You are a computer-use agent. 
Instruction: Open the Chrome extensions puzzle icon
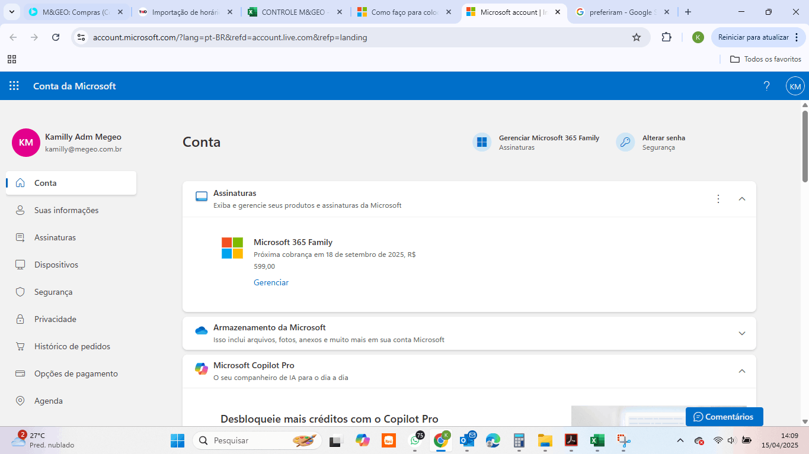tap(666, 37)
